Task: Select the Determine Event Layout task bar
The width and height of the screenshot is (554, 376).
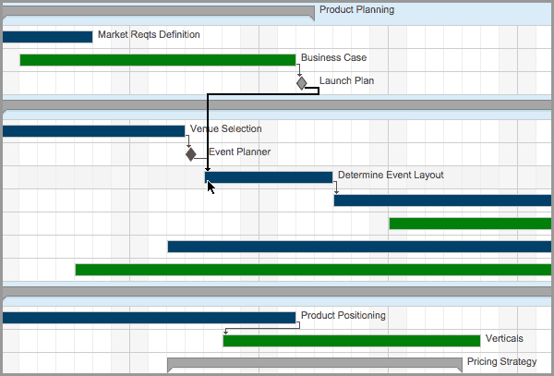Action: click(x=270, y=177)
